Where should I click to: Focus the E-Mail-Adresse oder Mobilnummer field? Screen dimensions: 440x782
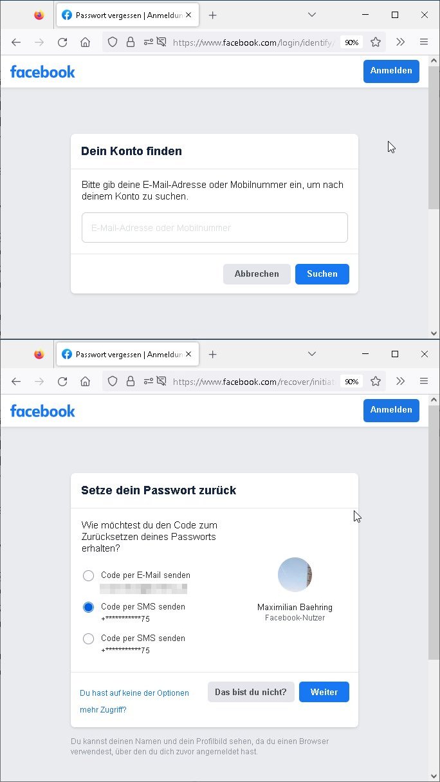click(215, 228)
